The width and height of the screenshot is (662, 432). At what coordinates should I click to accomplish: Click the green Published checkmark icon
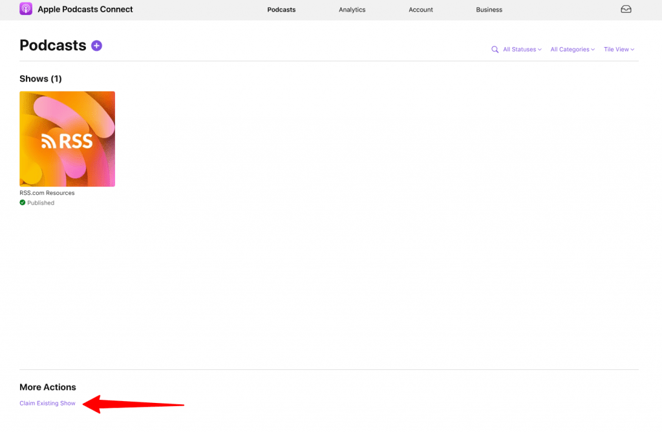23,203
